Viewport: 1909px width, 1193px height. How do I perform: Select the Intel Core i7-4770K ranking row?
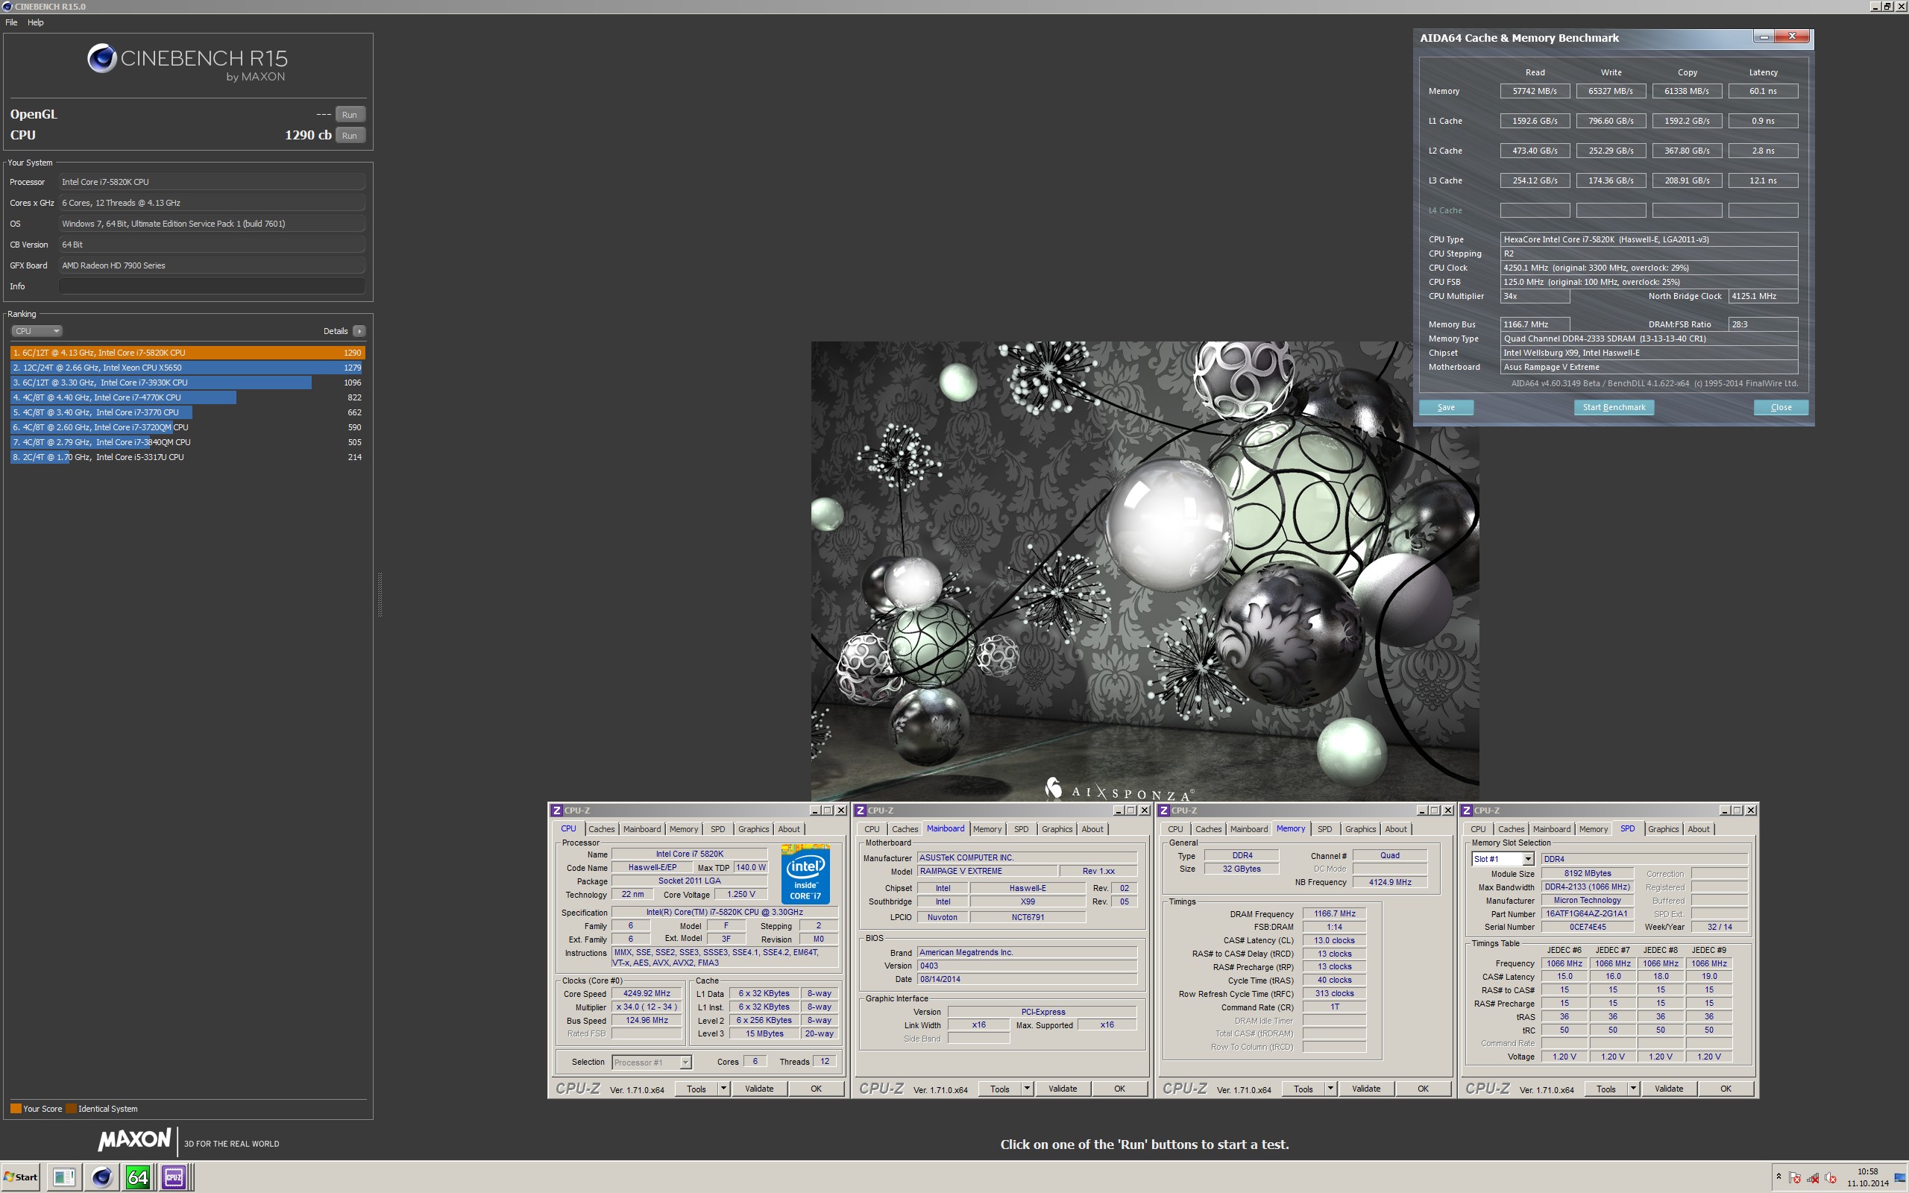[188, 397]
